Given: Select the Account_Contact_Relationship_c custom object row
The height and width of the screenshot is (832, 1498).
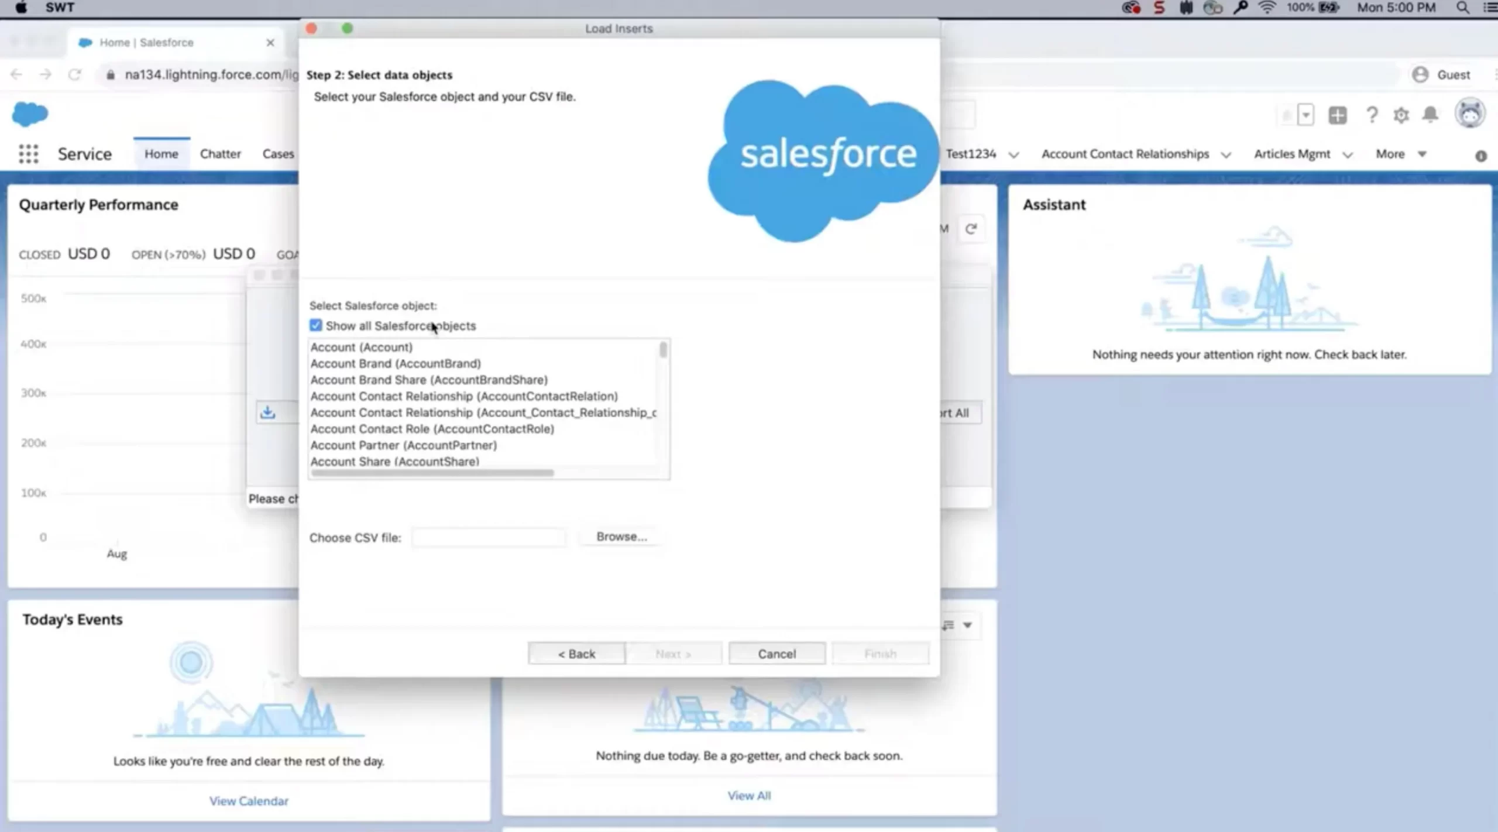Looking at the screenshot, I should pyautogui.click(x=484, y=412).
